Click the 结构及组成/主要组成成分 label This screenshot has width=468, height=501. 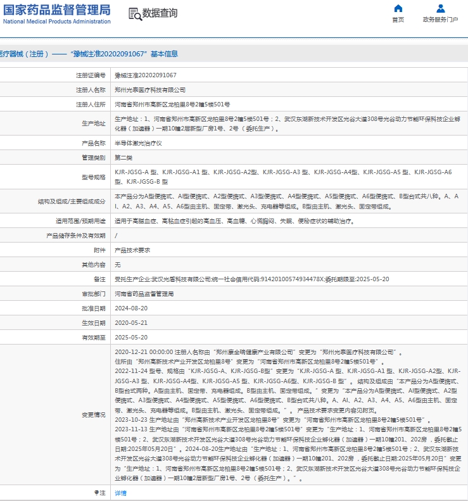72,201
